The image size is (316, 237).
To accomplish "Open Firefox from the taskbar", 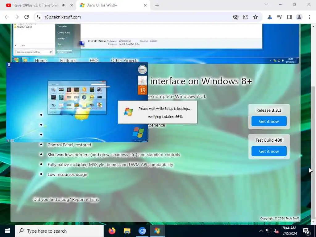I will (112, 231).
